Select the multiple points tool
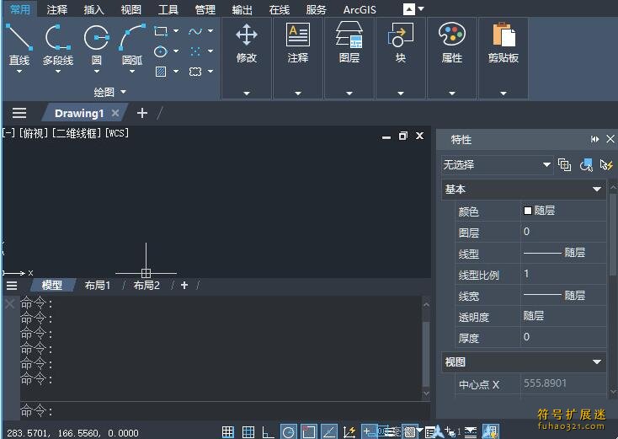The height and width of the screenshot is (439, 618). point(195,51)
